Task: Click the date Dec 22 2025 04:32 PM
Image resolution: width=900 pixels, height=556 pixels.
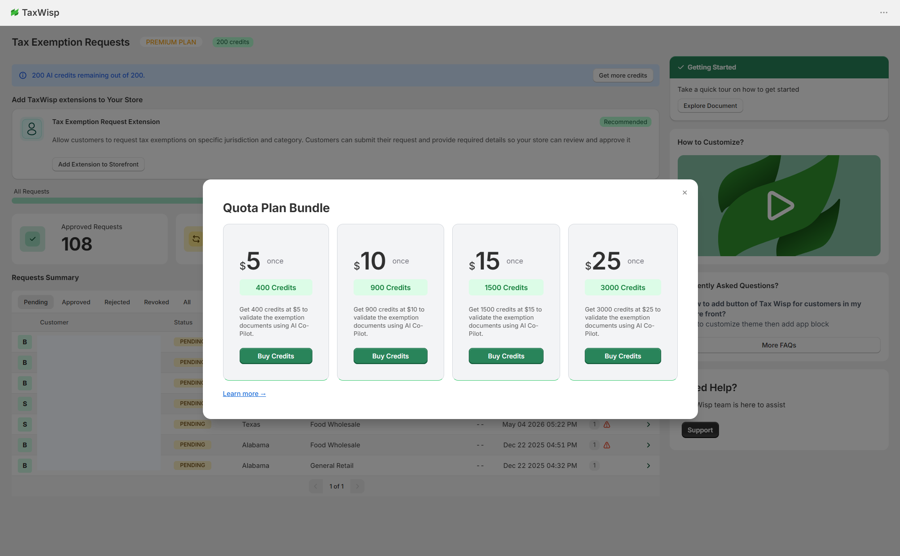Action: click(540, 466)
